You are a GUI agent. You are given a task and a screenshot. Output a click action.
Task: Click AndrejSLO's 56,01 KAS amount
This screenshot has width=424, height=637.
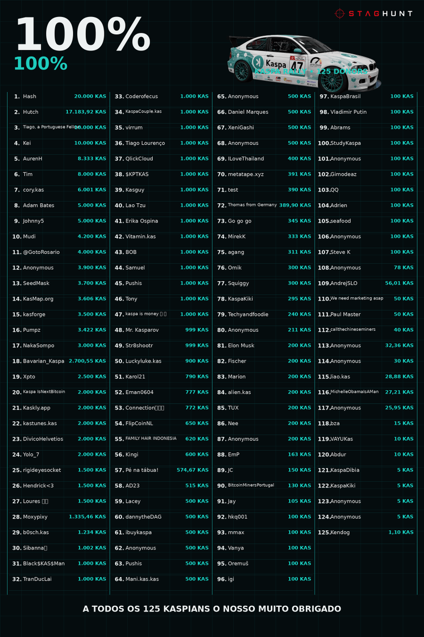point(399,283)
